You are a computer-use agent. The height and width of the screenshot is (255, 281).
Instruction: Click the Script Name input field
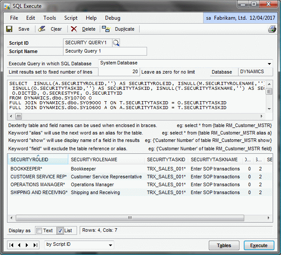[105, 51]
